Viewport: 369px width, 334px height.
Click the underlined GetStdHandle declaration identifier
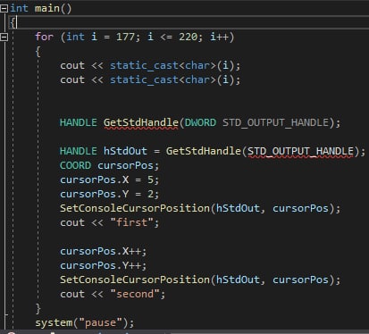click(x=140, y=122)
